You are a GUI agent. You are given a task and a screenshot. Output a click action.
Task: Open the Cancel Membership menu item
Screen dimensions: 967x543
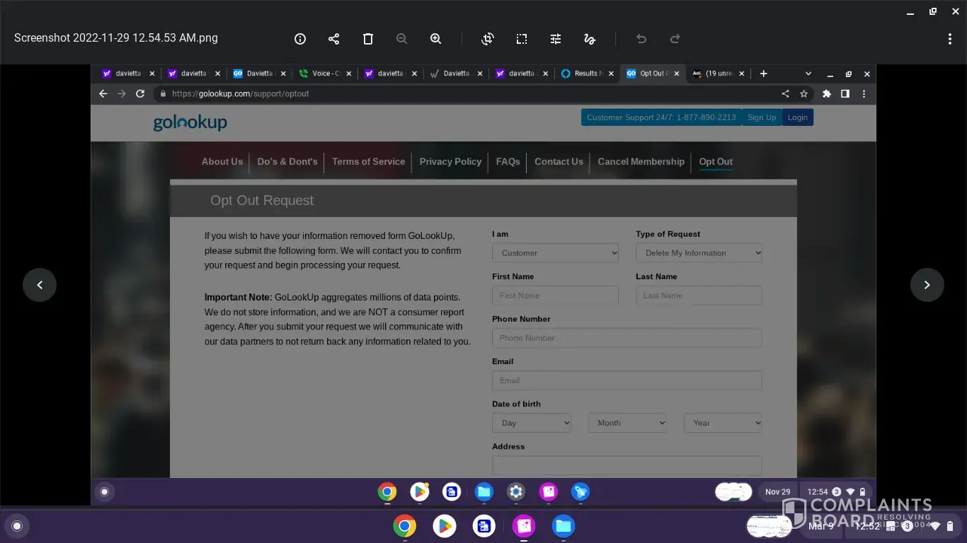pyautogui.click(x=641, y=162)
